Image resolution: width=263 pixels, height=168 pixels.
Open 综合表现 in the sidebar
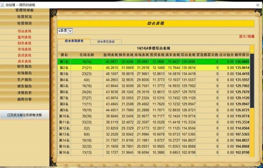(x=24, y=31)
